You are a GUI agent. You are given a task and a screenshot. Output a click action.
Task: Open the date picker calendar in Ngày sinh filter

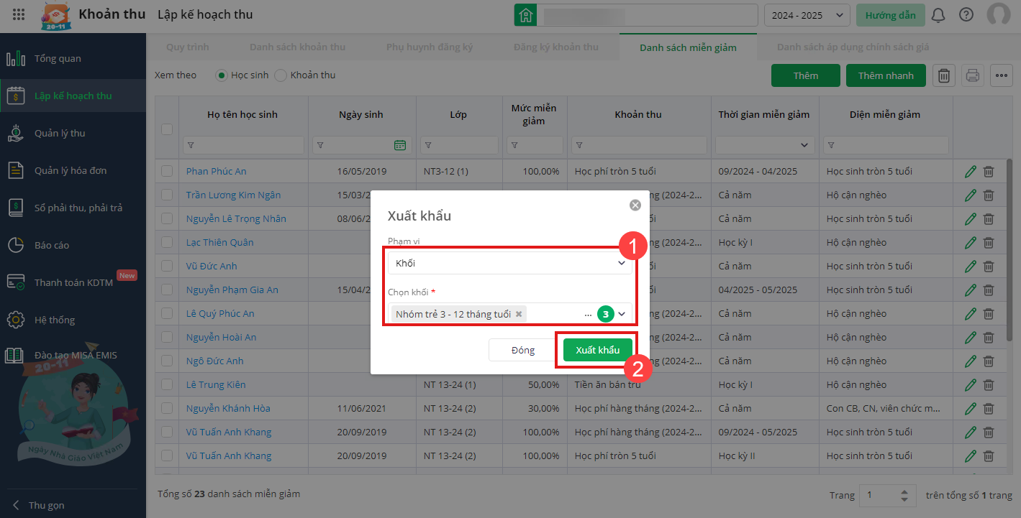400,145
